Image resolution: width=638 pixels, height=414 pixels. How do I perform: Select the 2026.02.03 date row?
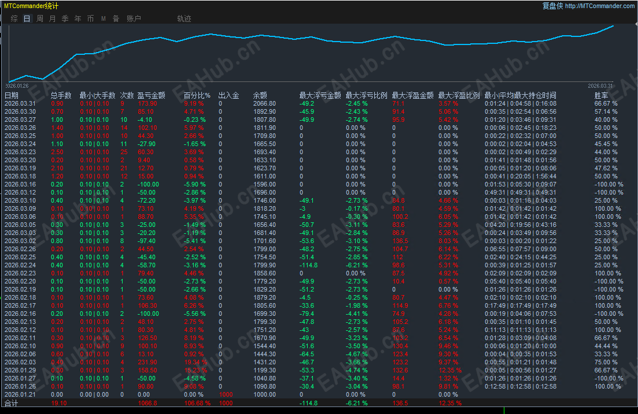point(20,363)
